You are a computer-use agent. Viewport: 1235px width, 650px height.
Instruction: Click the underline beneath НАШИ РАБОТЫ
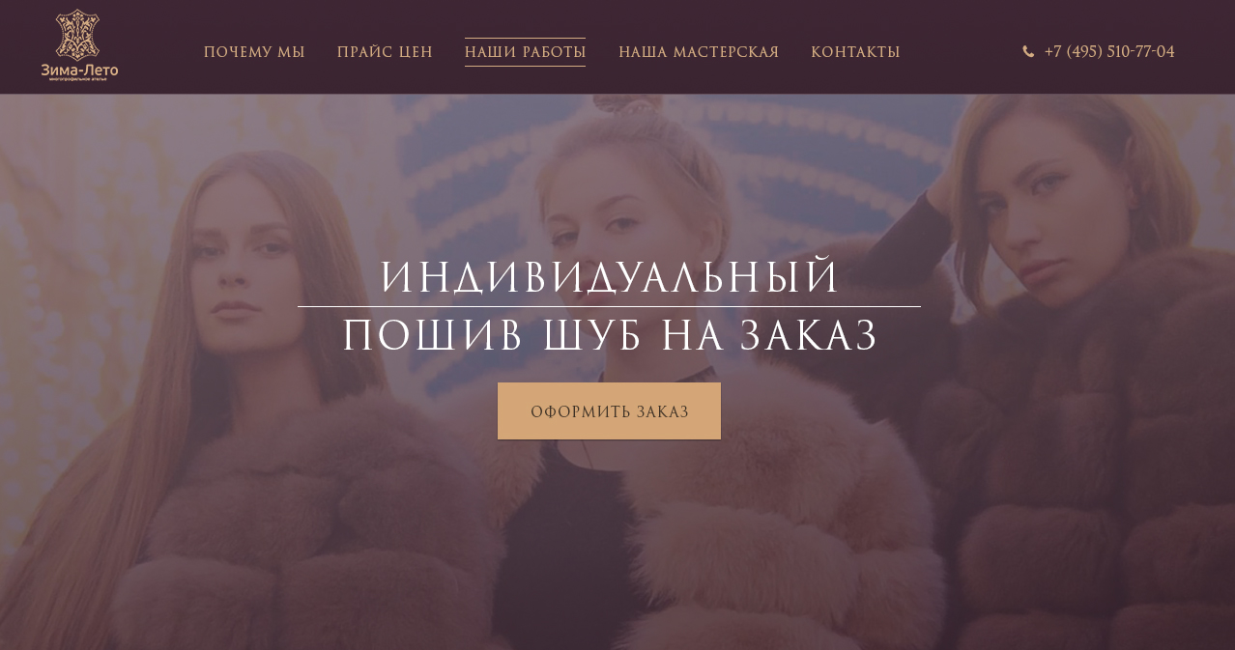525,66
